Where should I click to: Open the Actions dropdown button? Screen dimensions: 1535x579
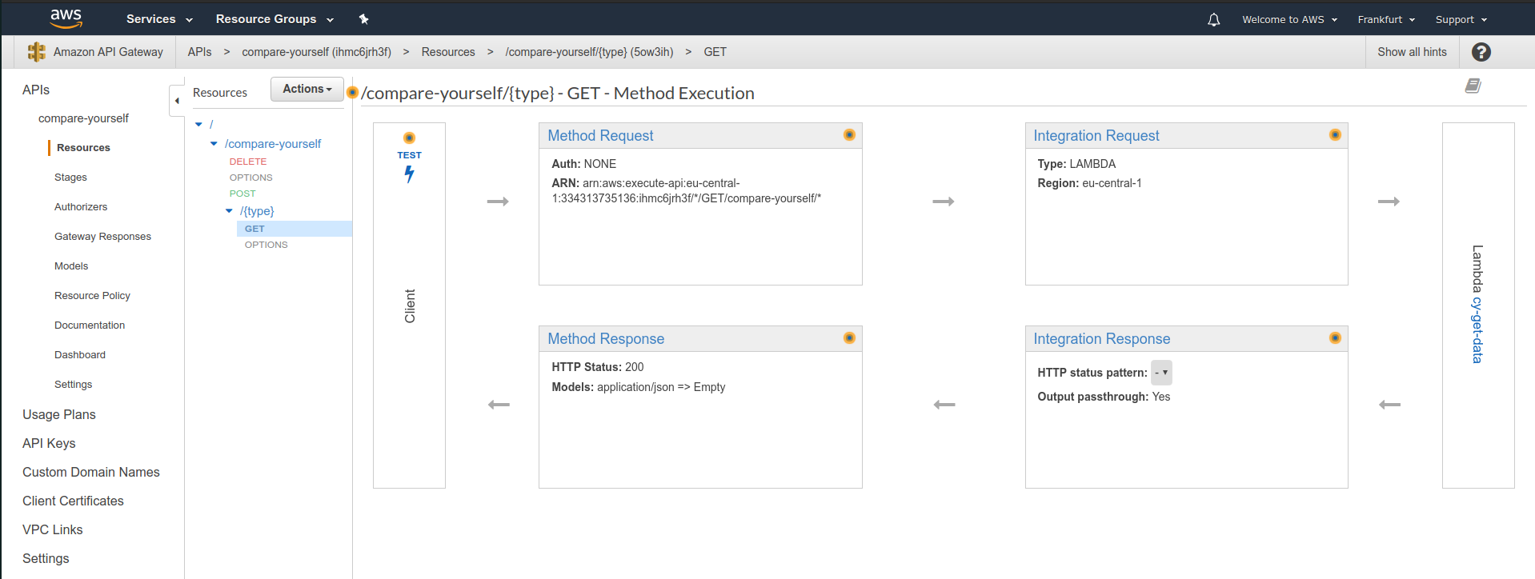[x=307, y=89]
